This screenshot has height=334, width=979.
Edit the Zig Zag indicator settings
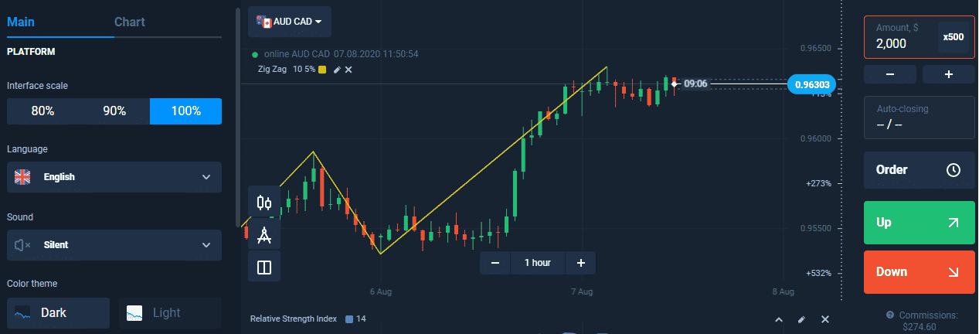(337, 70)
